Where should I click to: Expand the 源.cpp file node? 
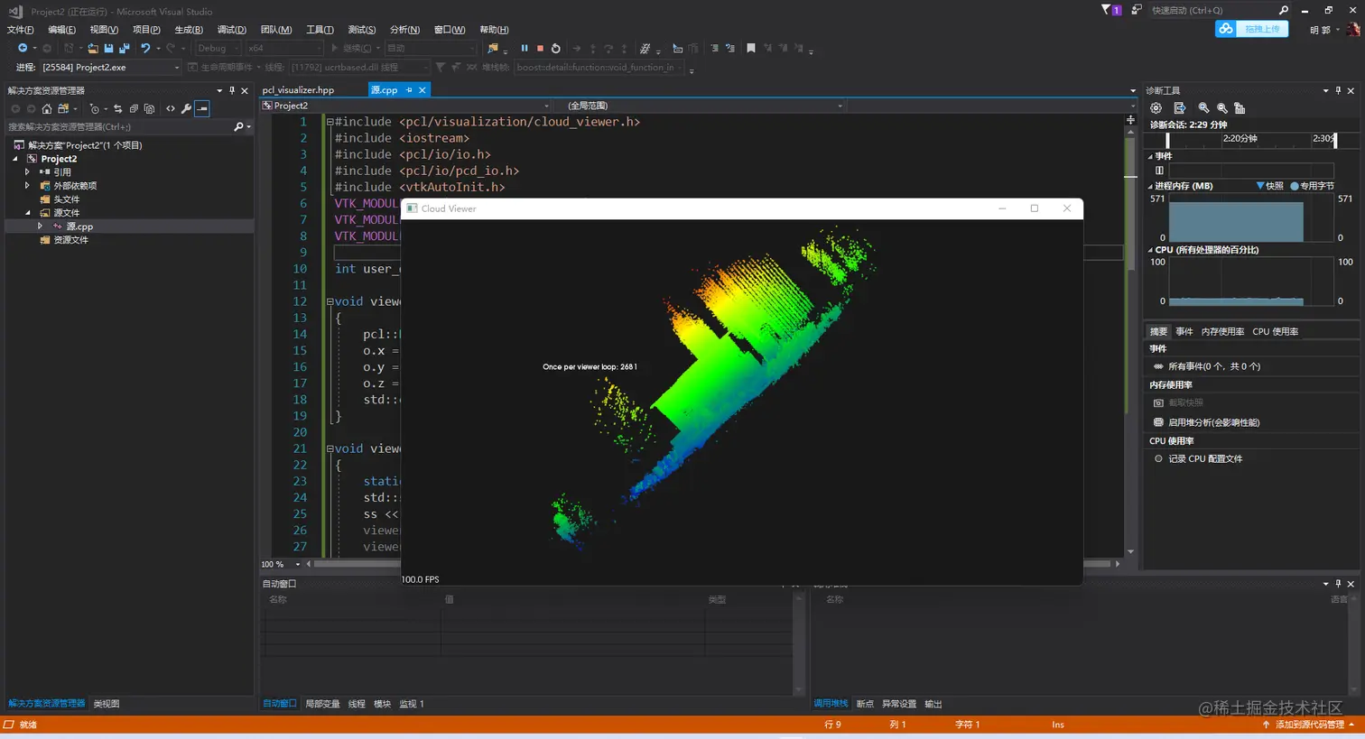[x=40, y=226]
